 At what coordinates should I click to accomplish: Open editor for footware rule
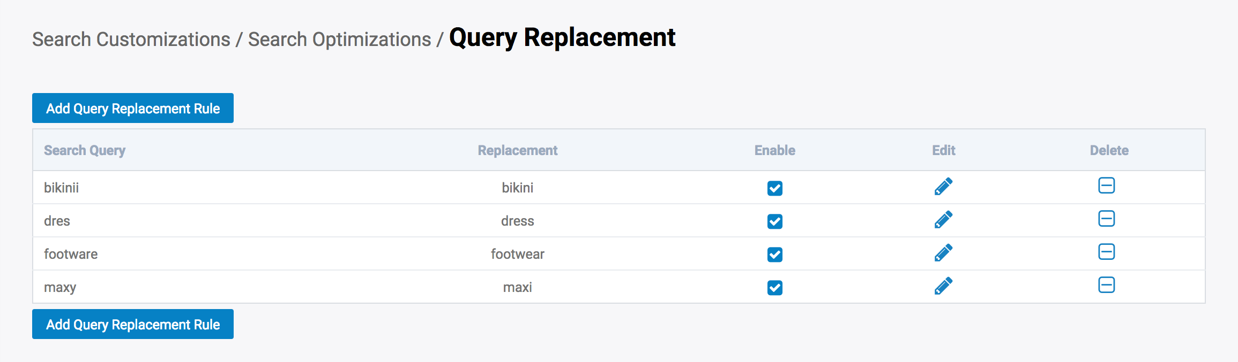point(943,253)
